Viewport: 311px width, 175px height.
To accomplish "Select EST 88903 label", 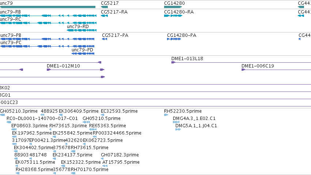I will pos(22,155).
